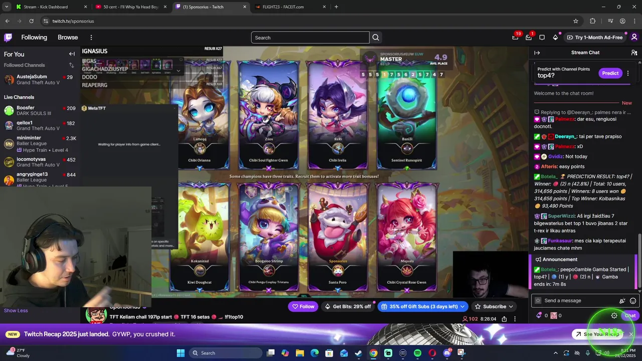The height and width of the screenshot is (361, 642).
Task: Bookmark this page with star icon
Action: click(576, 21)
